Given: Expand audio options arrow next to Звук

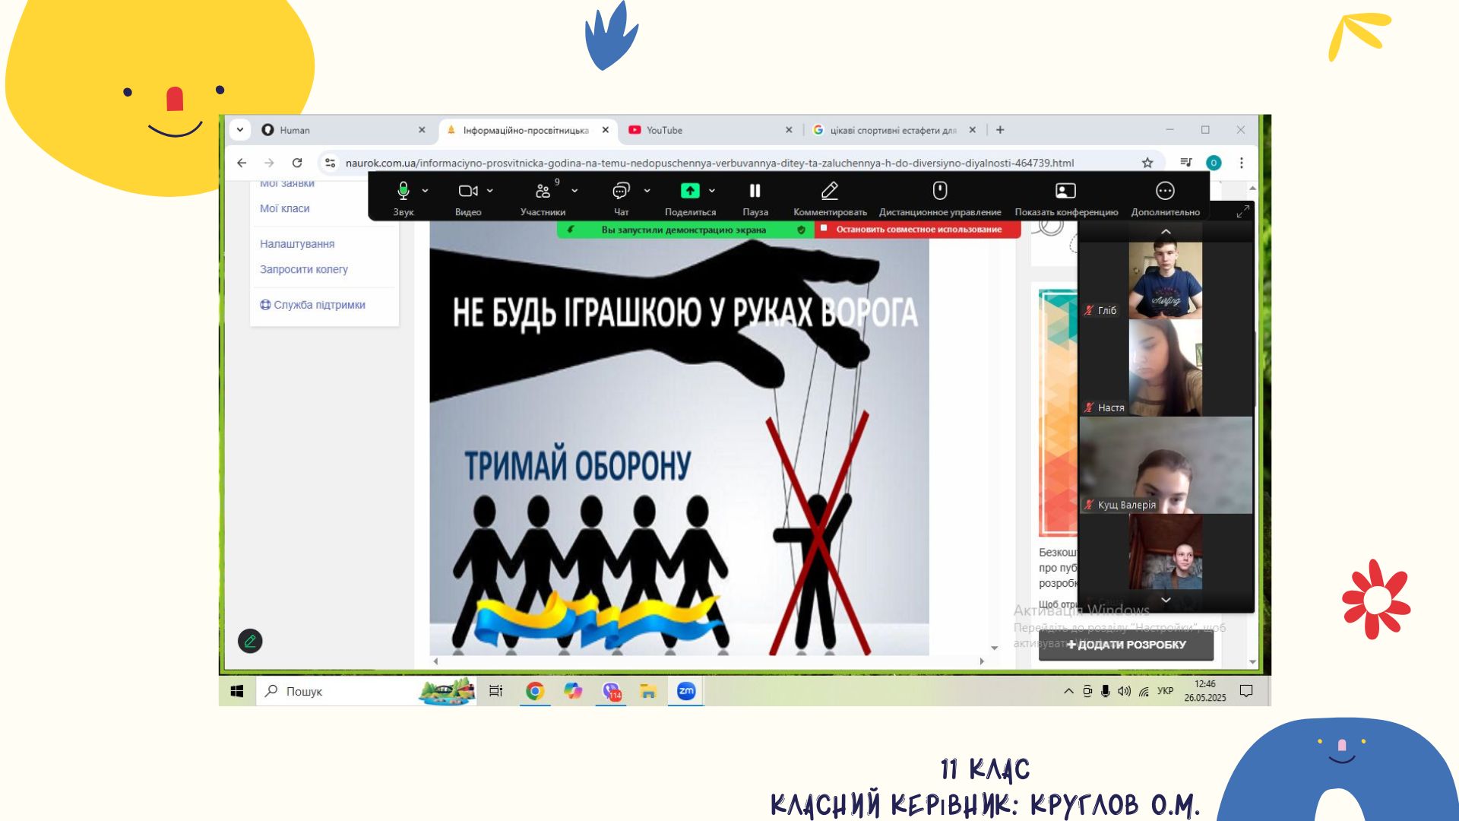Looking at the screenshot, I should point(425,191).
